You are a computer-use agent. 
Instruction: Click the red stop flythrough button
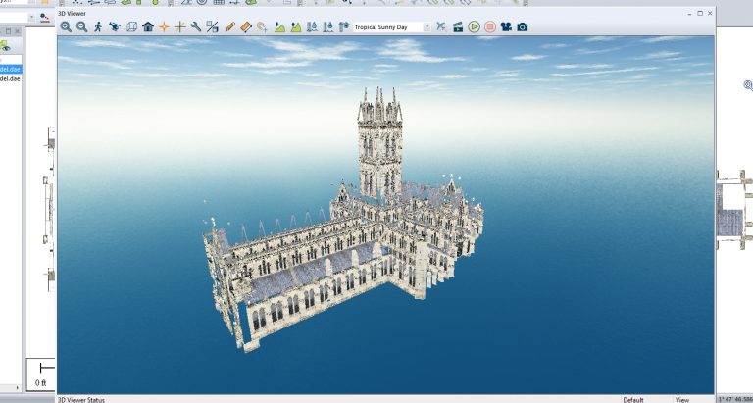(490, 26)
